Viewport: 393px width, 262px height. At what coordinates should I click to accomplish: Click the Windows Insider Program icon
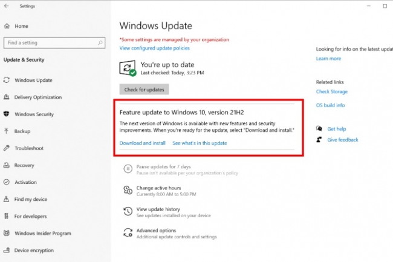tap(7, 233)
